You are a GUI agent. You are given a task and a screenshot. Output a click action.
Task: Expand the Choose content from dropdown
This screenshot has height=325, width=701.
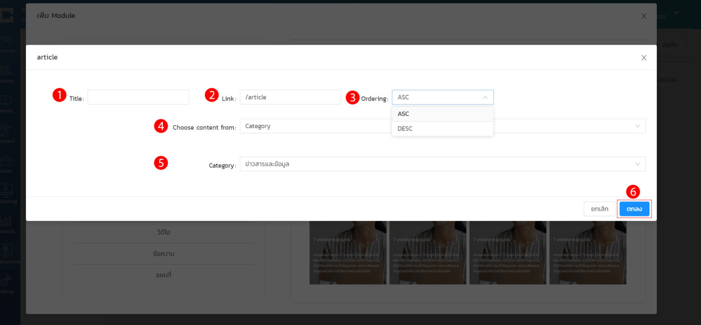coord(637,126)
